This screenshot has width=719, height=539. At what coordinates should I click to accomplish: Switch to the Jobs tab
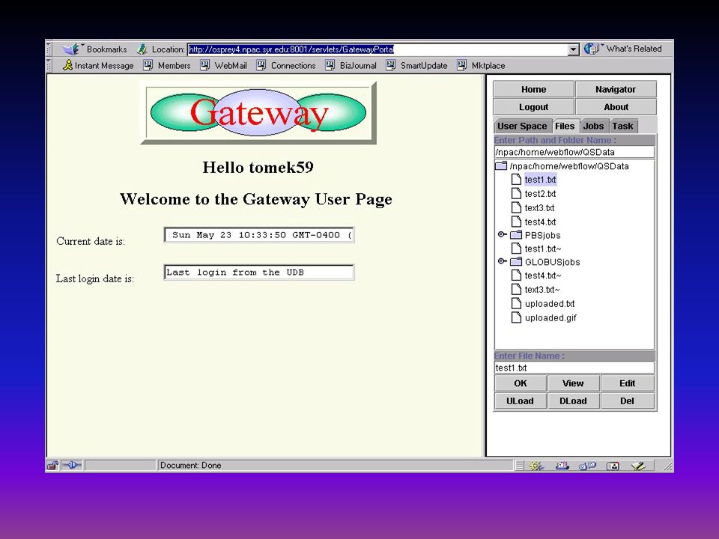[x=593, y=126]
